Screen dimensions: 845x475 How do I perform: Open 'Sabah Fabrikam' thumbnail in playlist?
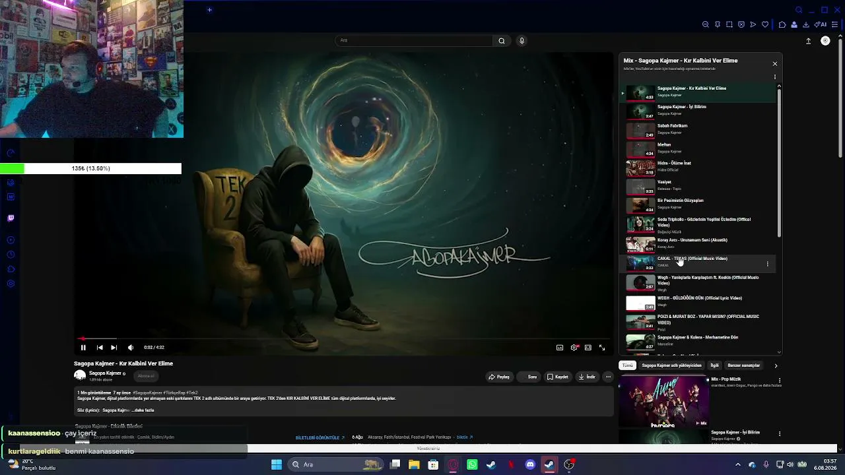point(640,130)
